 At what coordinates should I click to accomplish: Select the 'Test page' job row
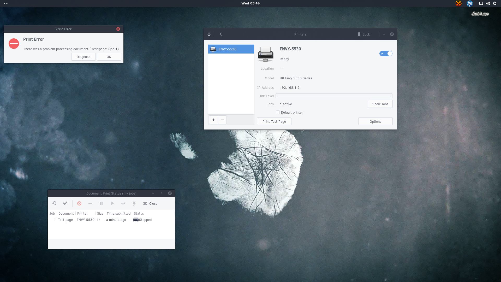111,220
